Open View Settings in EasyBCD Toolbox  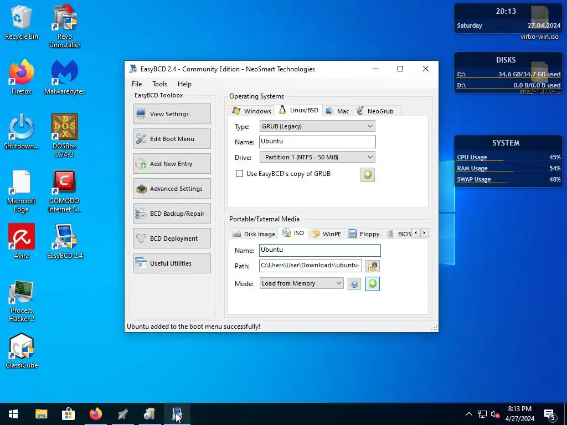(x=172, y=114)
